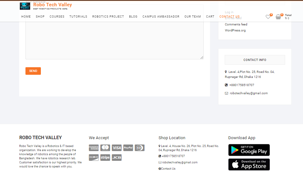Click the JCB payment icon
Viewport: 303px width, 180px height.
click(117, 157)
